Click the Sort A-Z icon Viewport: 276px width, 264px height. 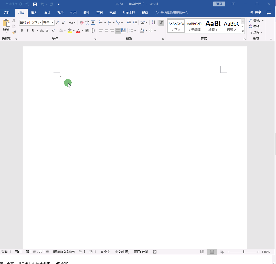153,23
